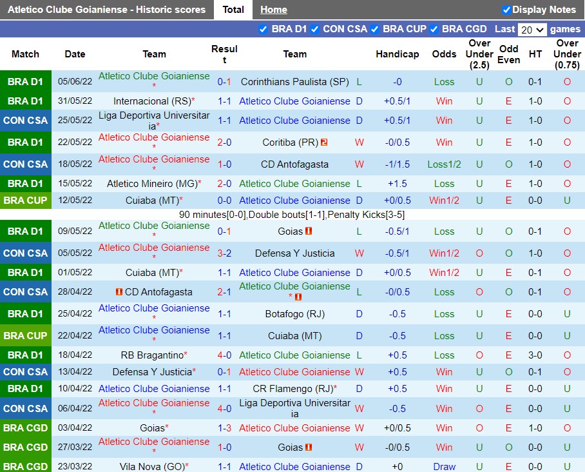This screenshot has height=472, width=585.
Task: Click BRA CUP league label on 22/04/22
Action: 25,336
